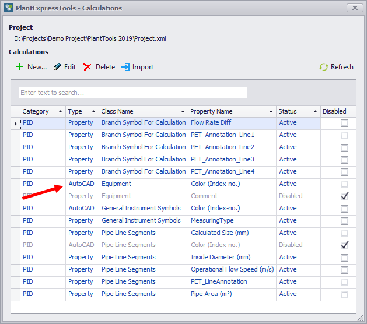The image size is (367, 324).
Task: Sort by Type column sort arrow
Action: pos(94,111)
